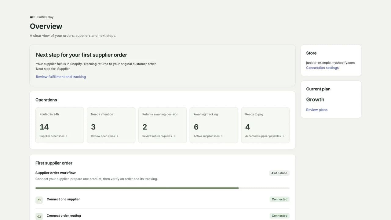
Task: Click the '4 of 5 done' badge
Action: [x=279, y=173]
